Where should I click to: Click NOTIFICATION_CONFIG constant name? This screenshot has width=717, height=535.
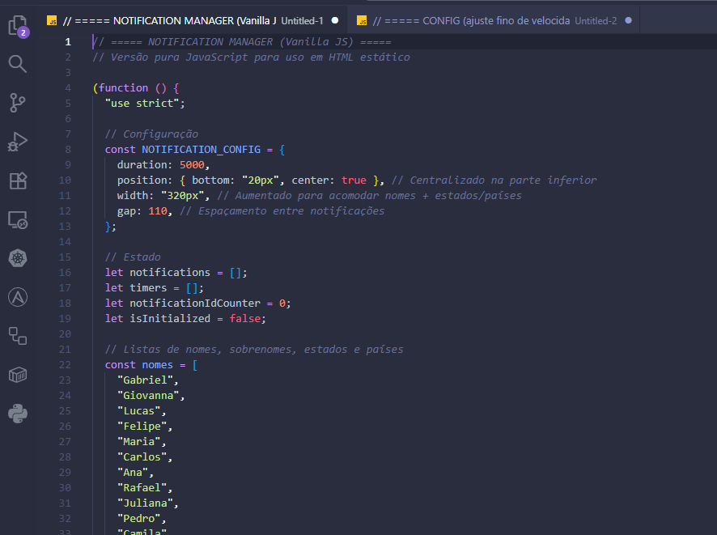point(202,150)
